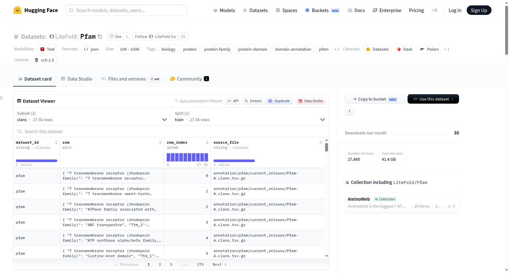This screenshot has height=273, width=509.
Task: Click the pfam tag
Action: [324, 49]
